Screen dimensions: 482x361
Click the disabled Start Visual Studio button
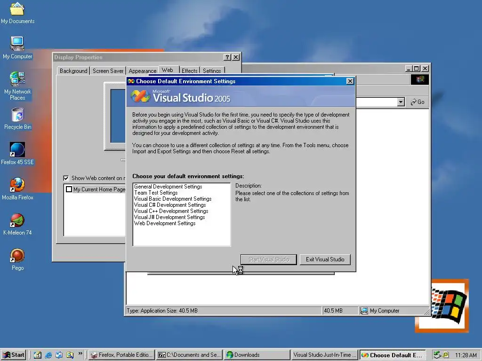(x=269, y=259)
